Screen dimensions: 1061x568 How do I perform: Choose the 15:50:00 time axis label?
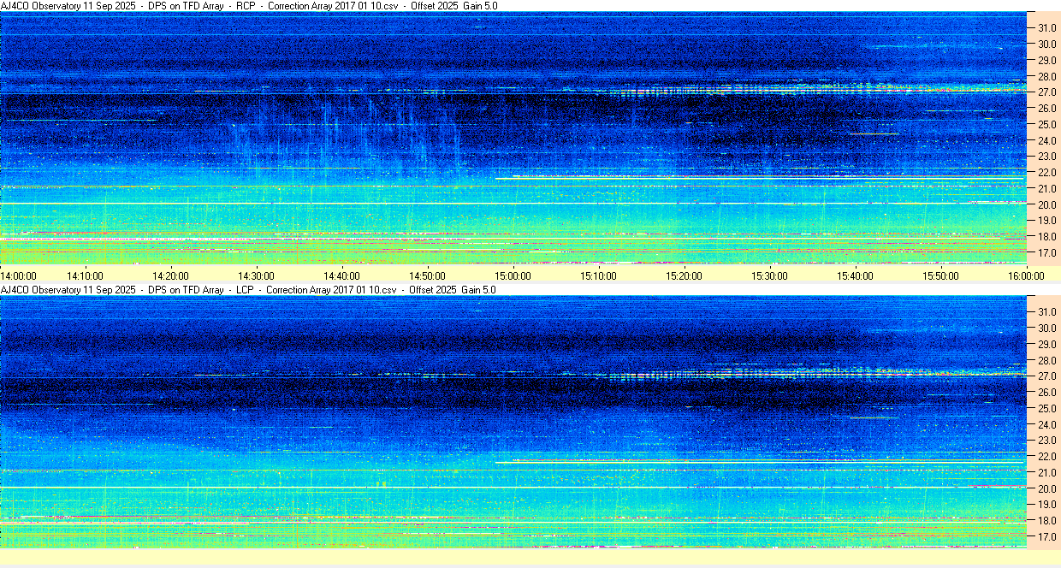[941, 275]
